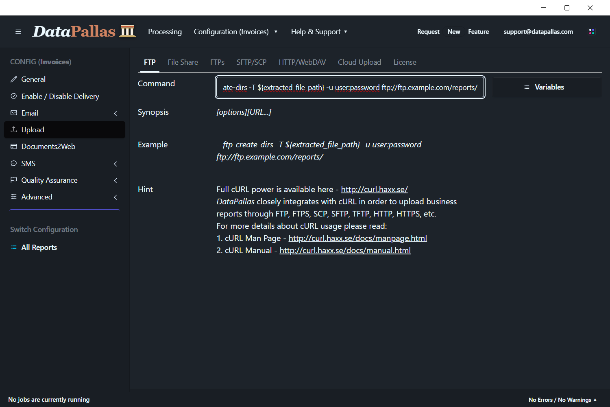Click in the Command input field
610x407 pixels.
coord(350,87)
